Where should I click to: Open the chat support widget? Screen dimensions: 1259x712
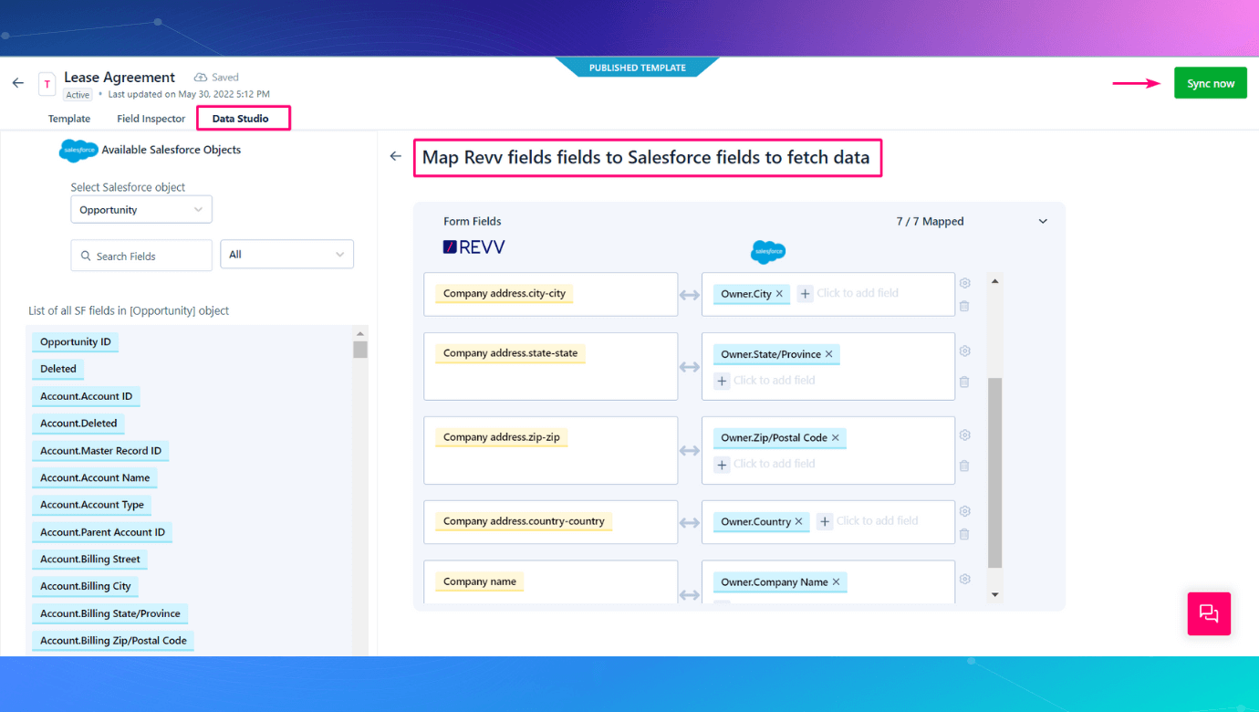click(1209, 613)
